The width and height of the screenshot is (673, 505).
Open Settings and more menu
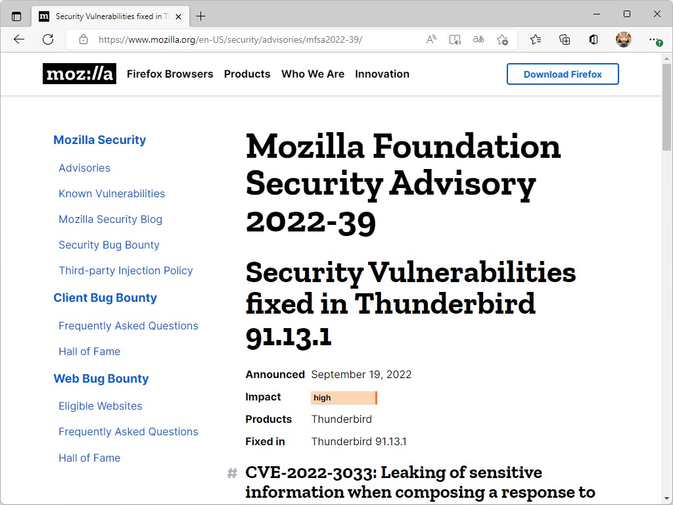[654, 39]
